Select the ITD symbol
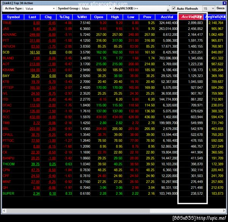 click(5, 99)
